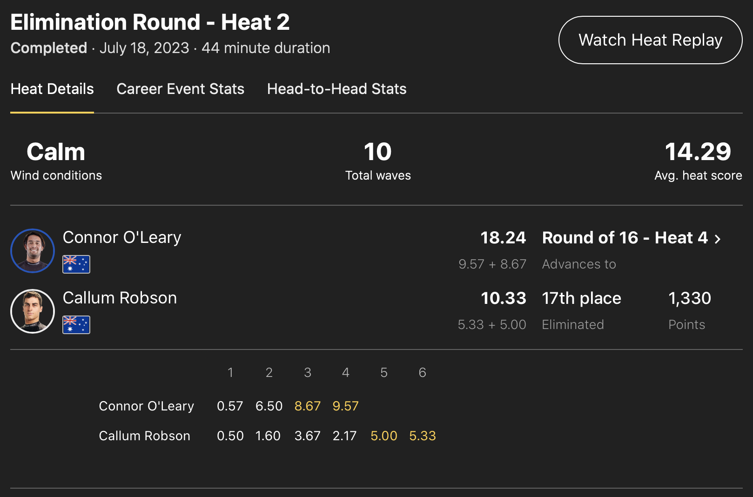
Task: Click Connor O'Leary's 9.57 wave score
Action: point(345,406)
